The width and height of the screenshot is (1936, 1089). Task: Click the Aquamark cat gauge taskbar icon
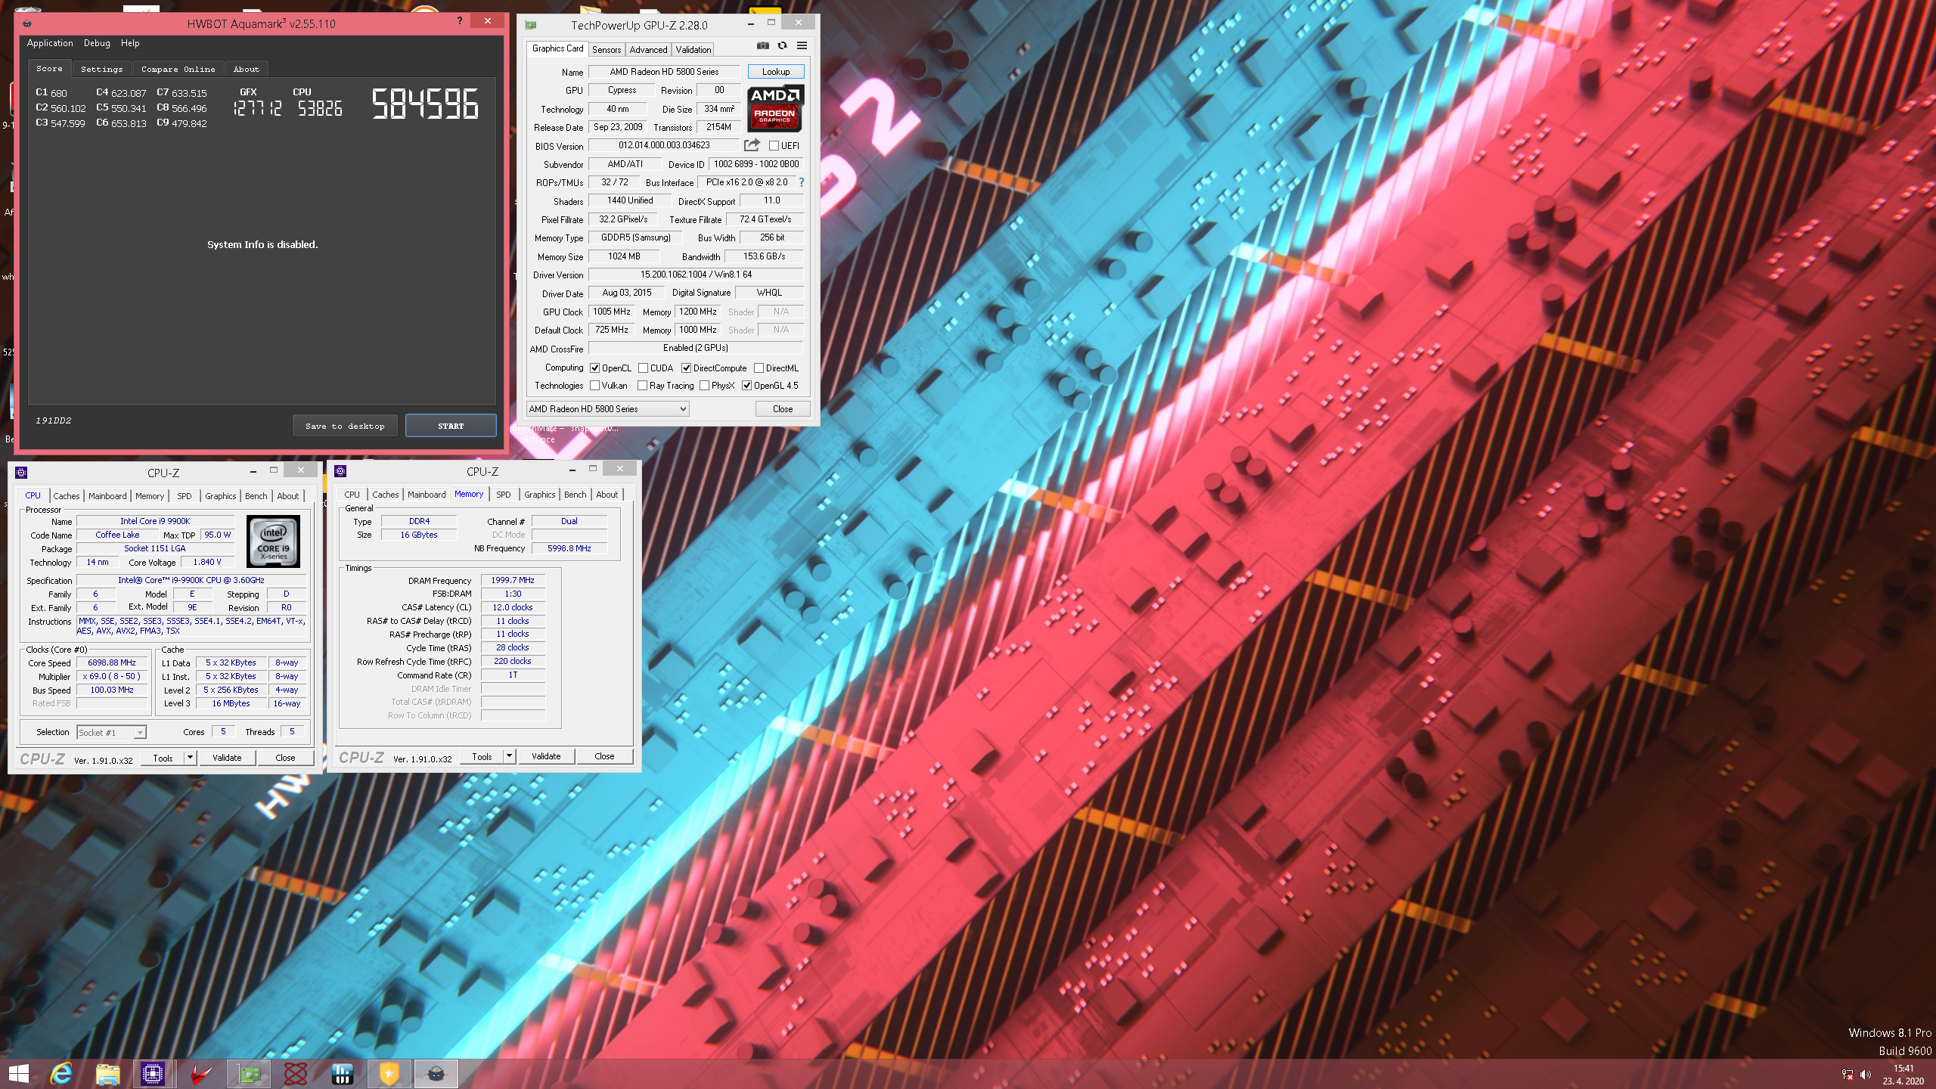[436, 1074]
